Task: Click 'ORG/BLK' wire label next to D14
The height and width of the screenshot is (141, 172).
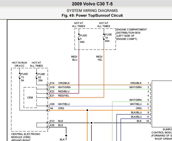Action: tap(64, 83)
